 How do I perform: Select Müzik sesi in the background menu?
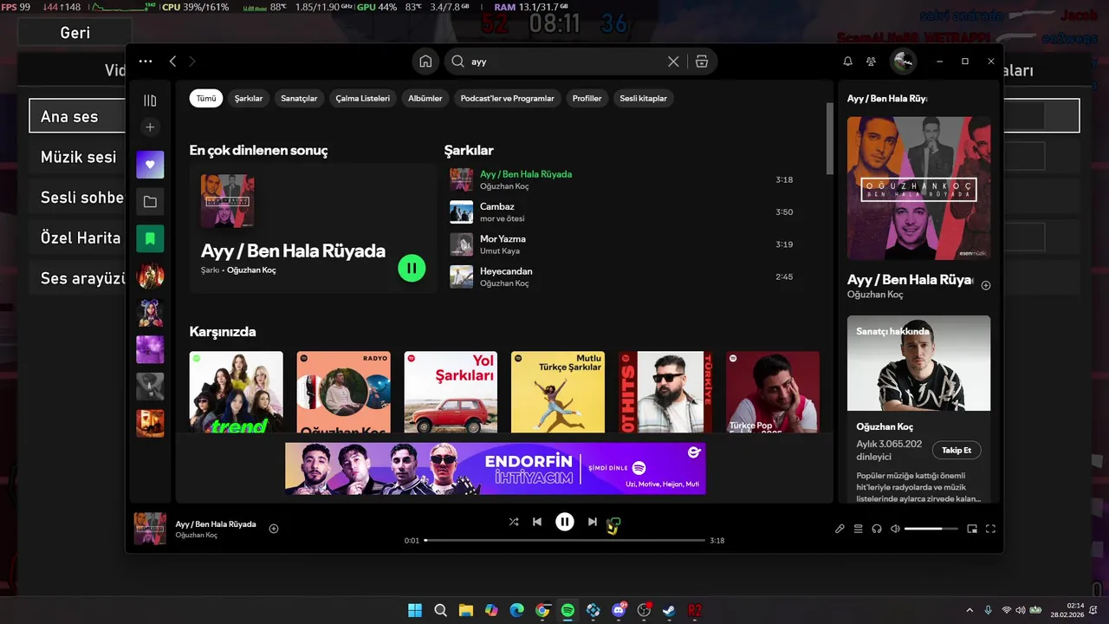79,157
